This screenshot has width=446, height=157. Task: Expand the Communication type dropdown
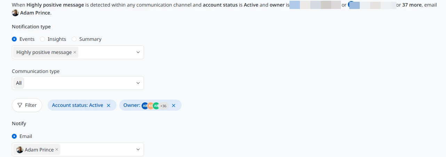78,83
